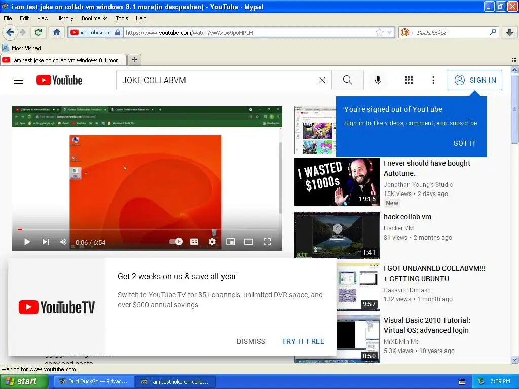Image resolution: width=519 pixels, height=389 pixels.
Task: Open Jonathan Young's Studio channel name
Action: tap(418, 184)
